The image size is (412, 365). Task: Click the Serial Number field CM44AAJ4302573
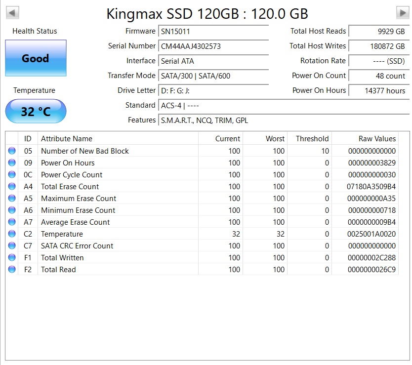pos(213,46)
